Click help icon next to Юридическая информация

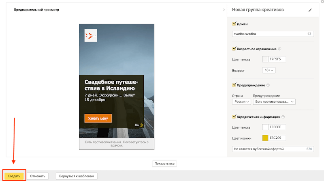tap(283, 117)
